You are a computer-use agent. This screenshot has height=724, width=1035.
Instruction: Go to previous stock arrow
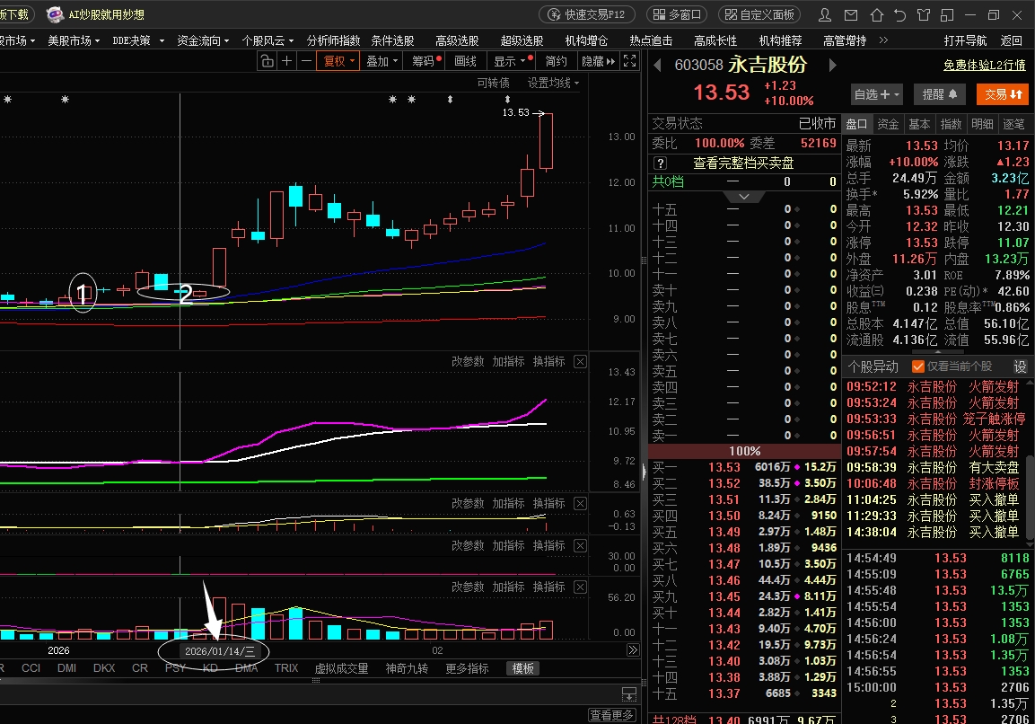[657, 65]
